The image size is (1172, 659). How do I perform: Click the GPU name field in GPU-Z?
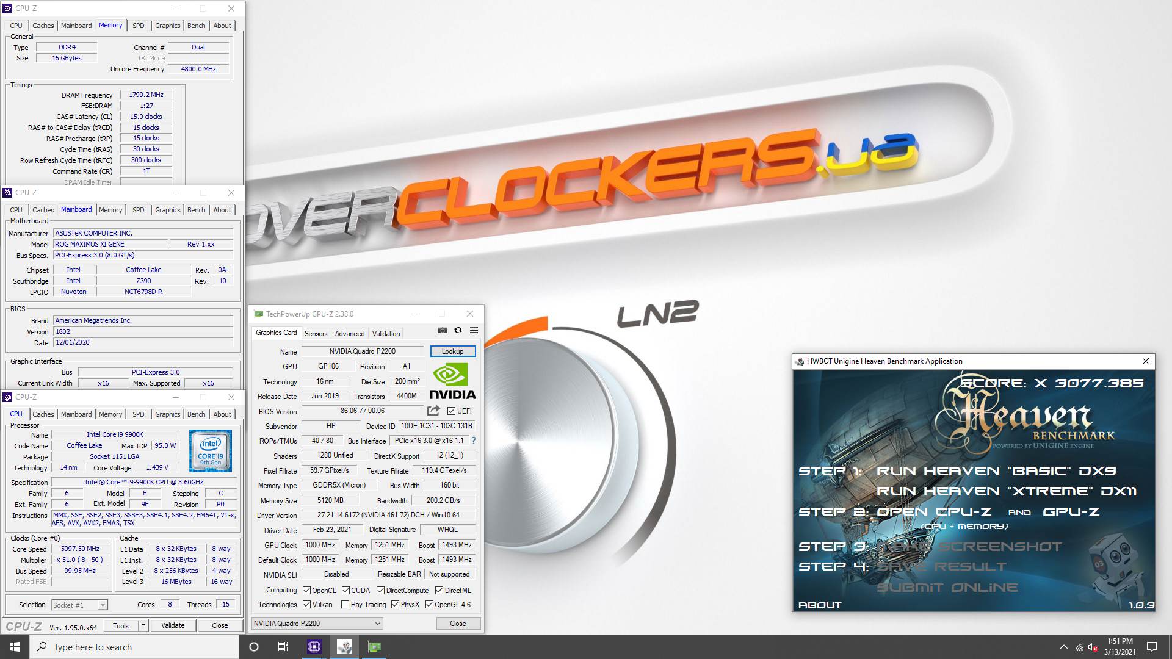[363, 351]
